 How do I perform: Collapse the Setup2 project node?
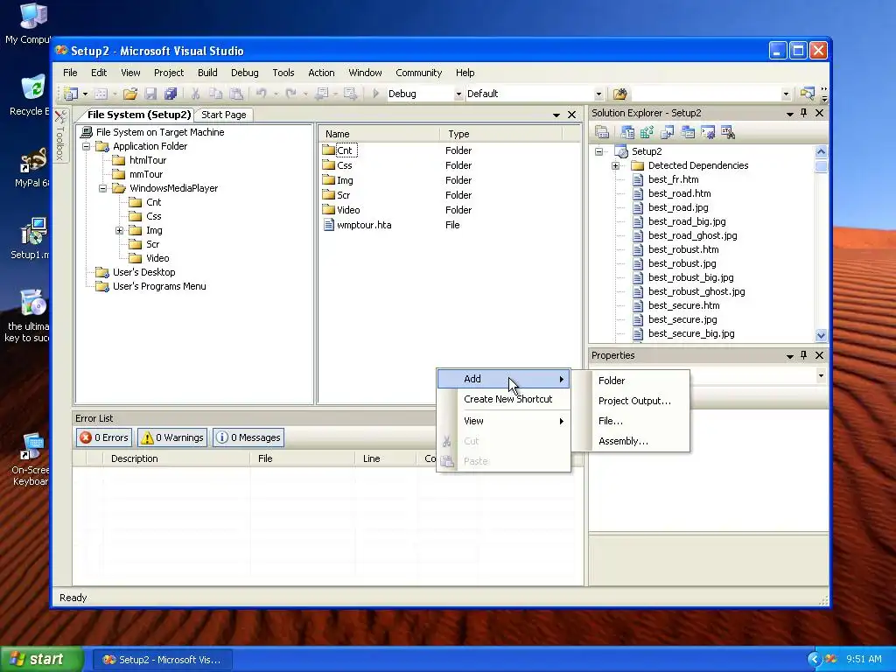[598, 151]
